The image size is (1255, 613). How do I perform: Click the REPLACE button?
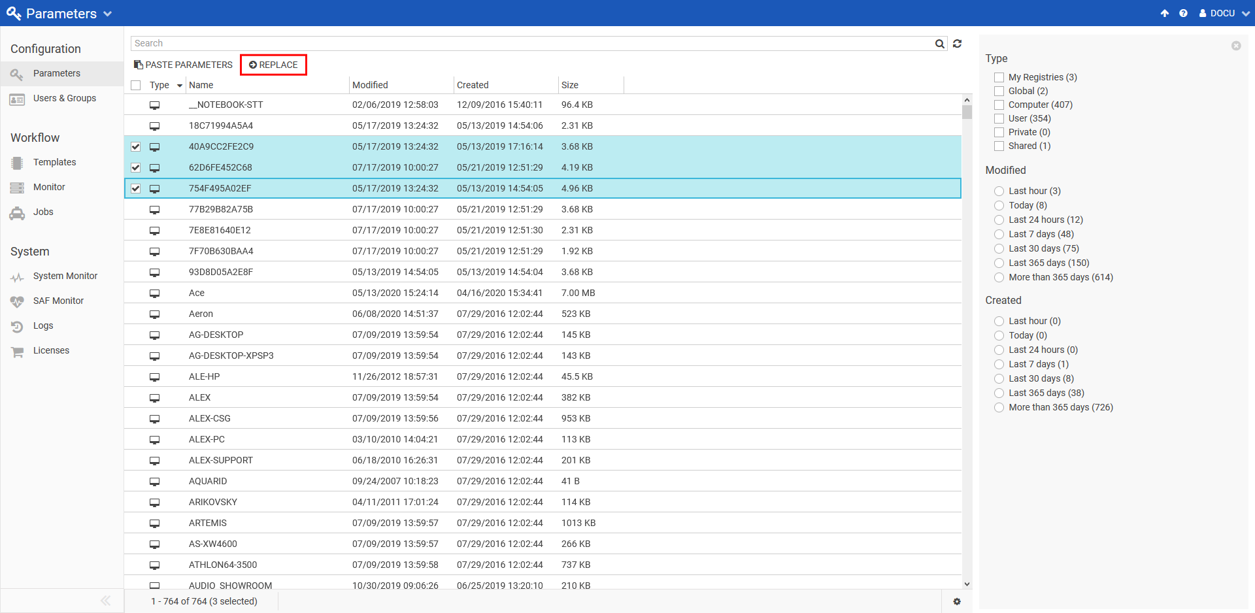273,65
